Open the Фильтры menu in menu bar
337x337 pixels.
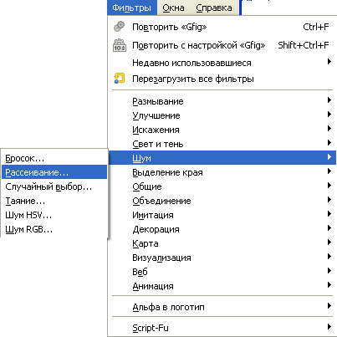(x=132, y=8)
